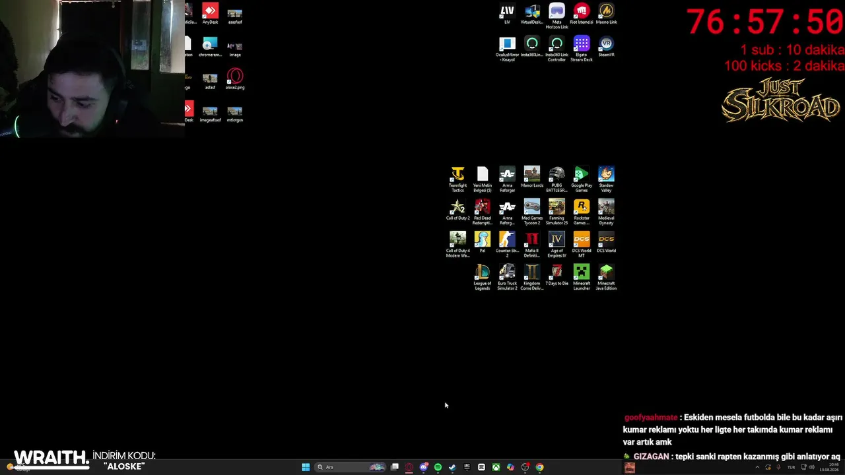Open the DCS World desktop shortcut
This screenshot has width=845, height=475.
point(606,242)
